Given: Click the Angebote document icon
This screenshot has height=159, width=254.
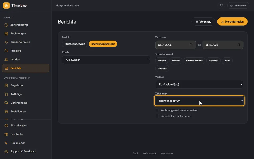Looking at the screenshot, I should tap(6, 85).
